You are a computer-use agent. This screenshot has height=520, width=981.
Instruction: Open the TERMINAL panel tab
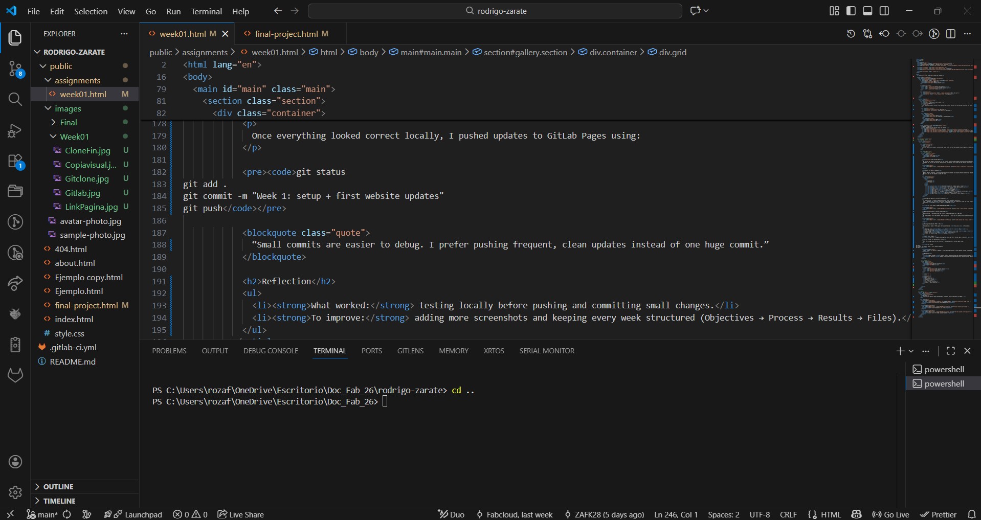coord(330,351)
